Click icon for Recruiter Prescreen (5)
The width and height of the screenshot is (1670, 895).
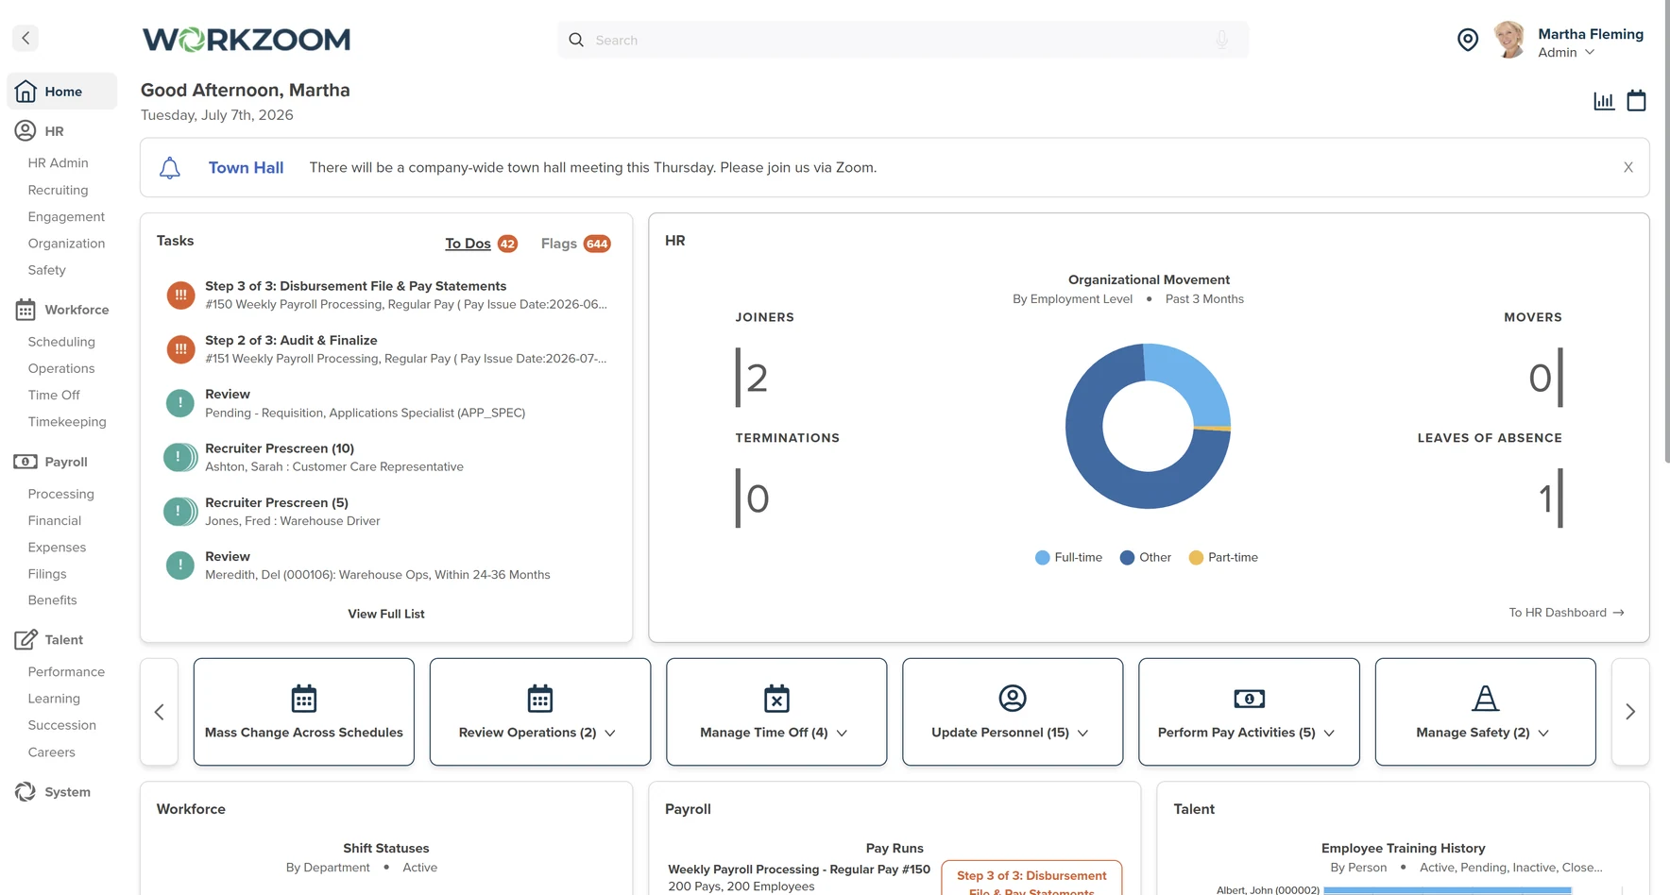(x=180, y=512)
